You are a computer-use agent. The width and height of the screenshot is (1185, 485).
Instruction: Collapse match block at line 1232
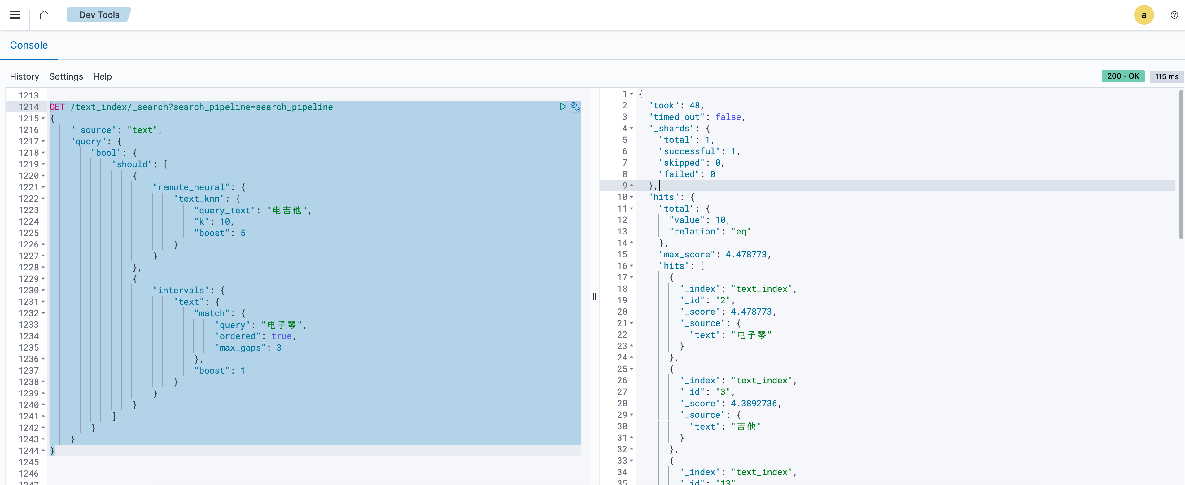(x=43, y=313)
